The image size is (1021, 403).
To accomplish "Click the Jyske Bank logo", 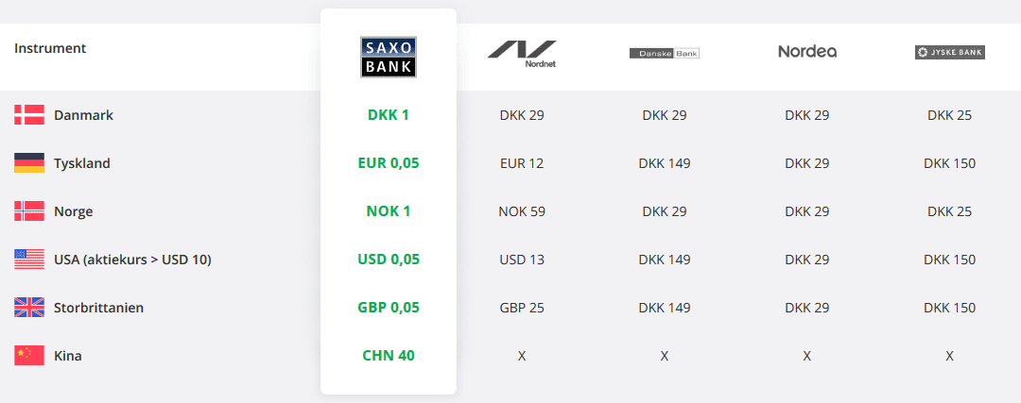I will (x=949, y=53).
